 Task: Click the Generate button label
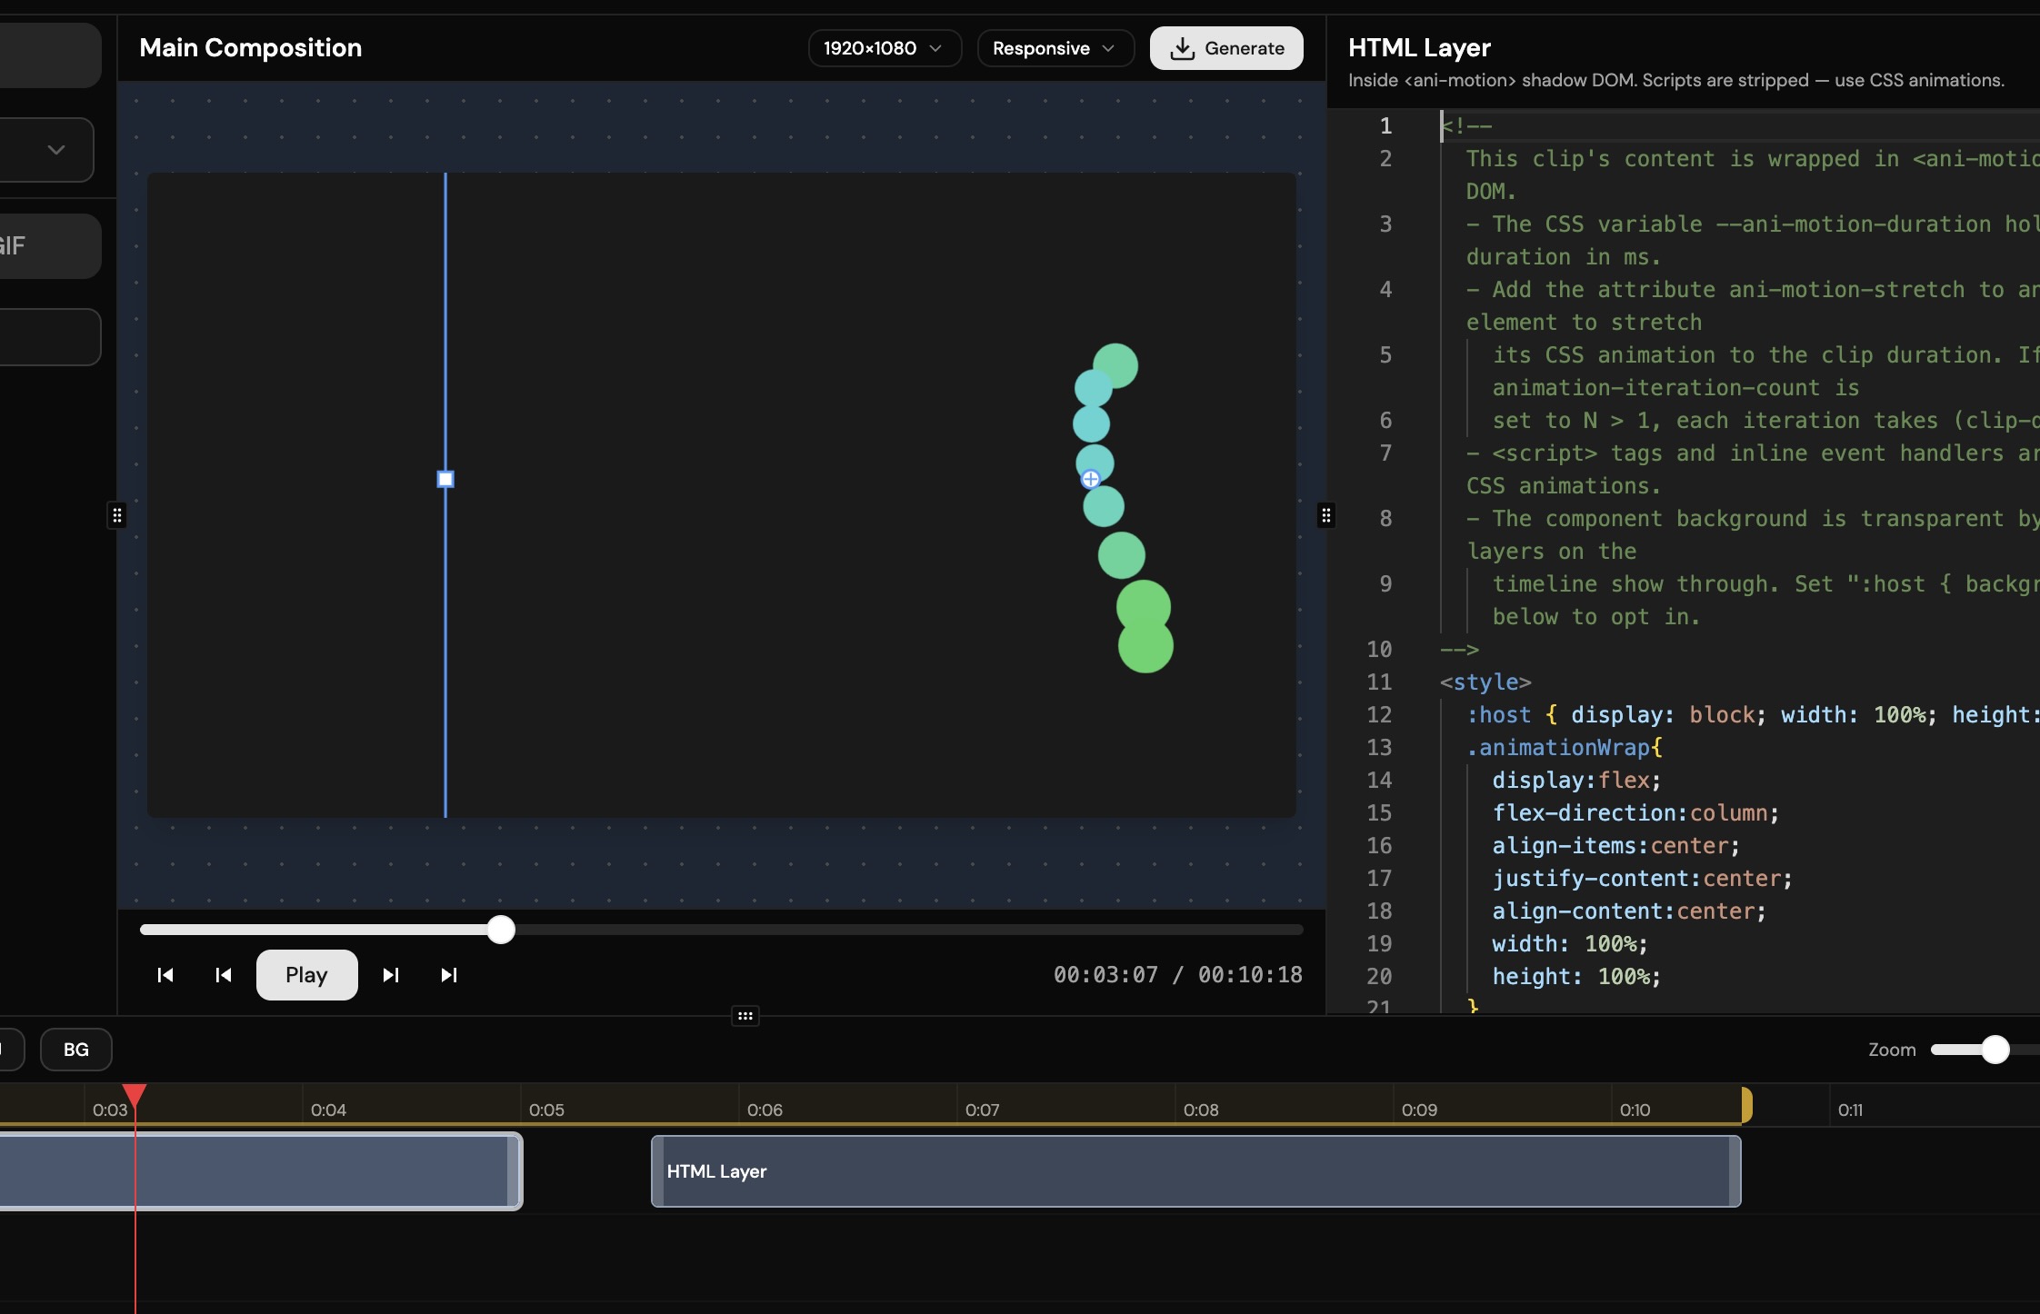(1245, 48)
